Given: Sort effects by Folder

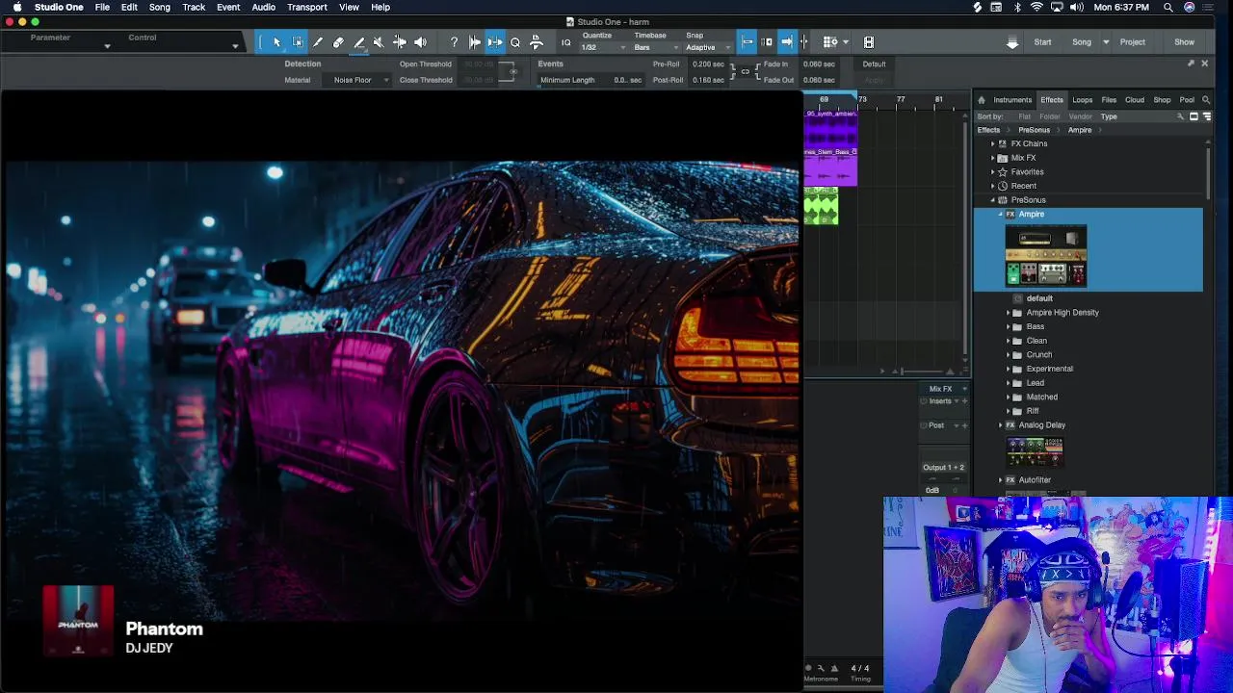Looking at the screenshot, I should click(x=1049, y=116).
